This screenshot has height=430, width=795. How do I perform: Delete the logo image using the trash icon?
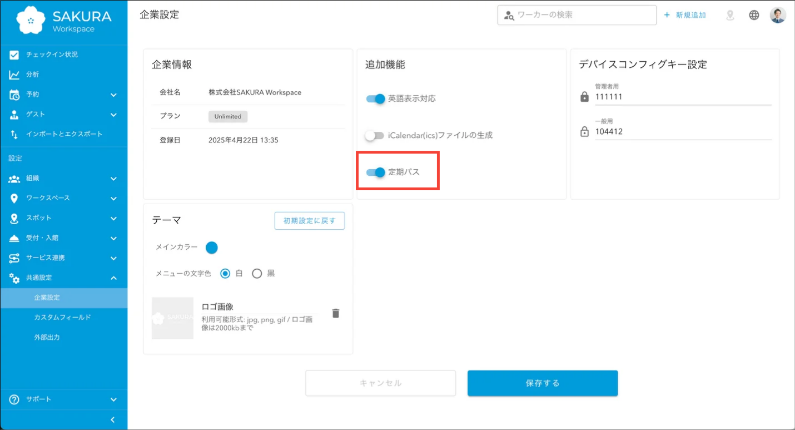click(335, 313)
